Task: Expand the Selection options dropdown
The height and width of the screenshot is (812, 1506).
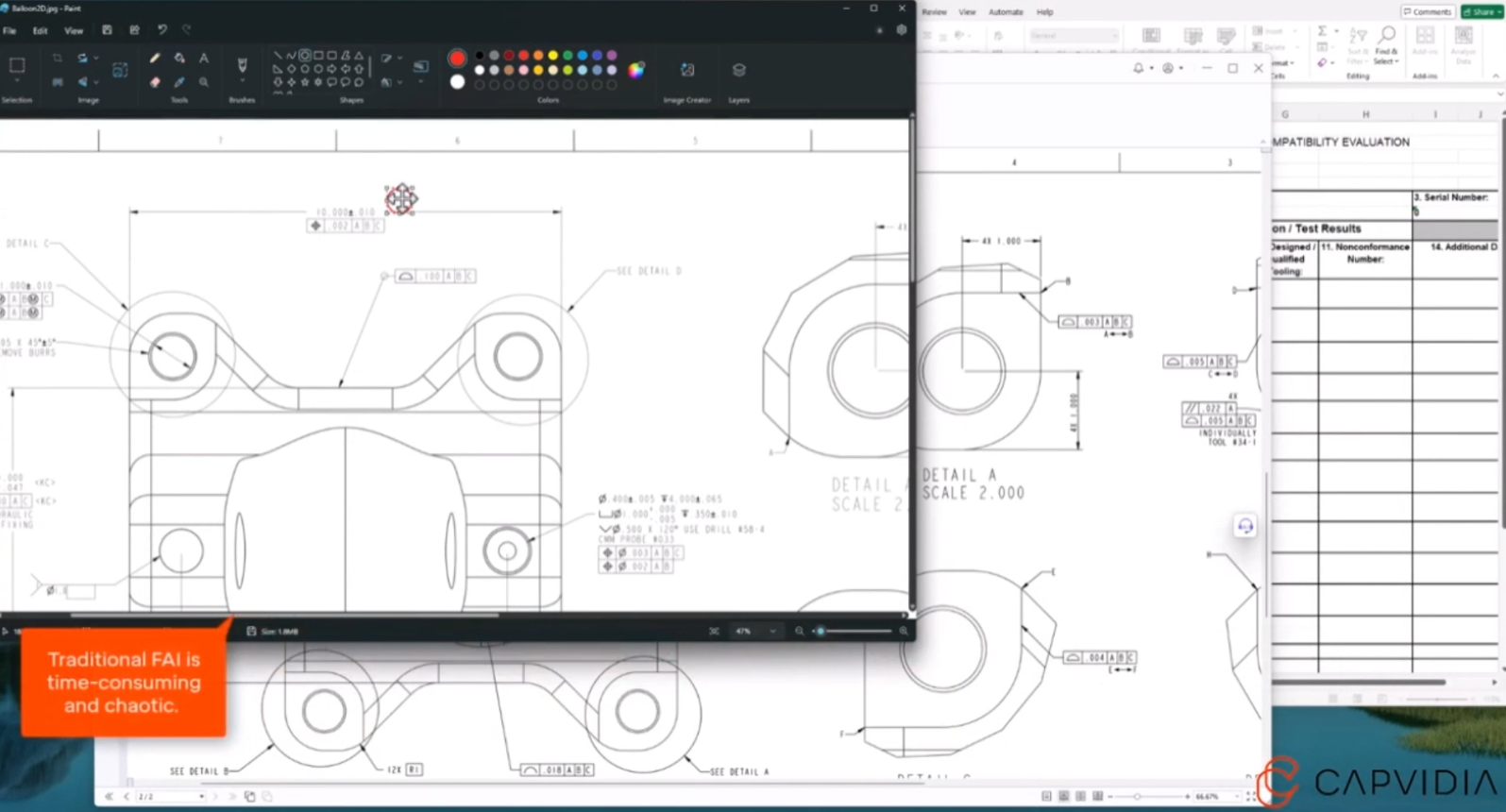Action: 17,82
